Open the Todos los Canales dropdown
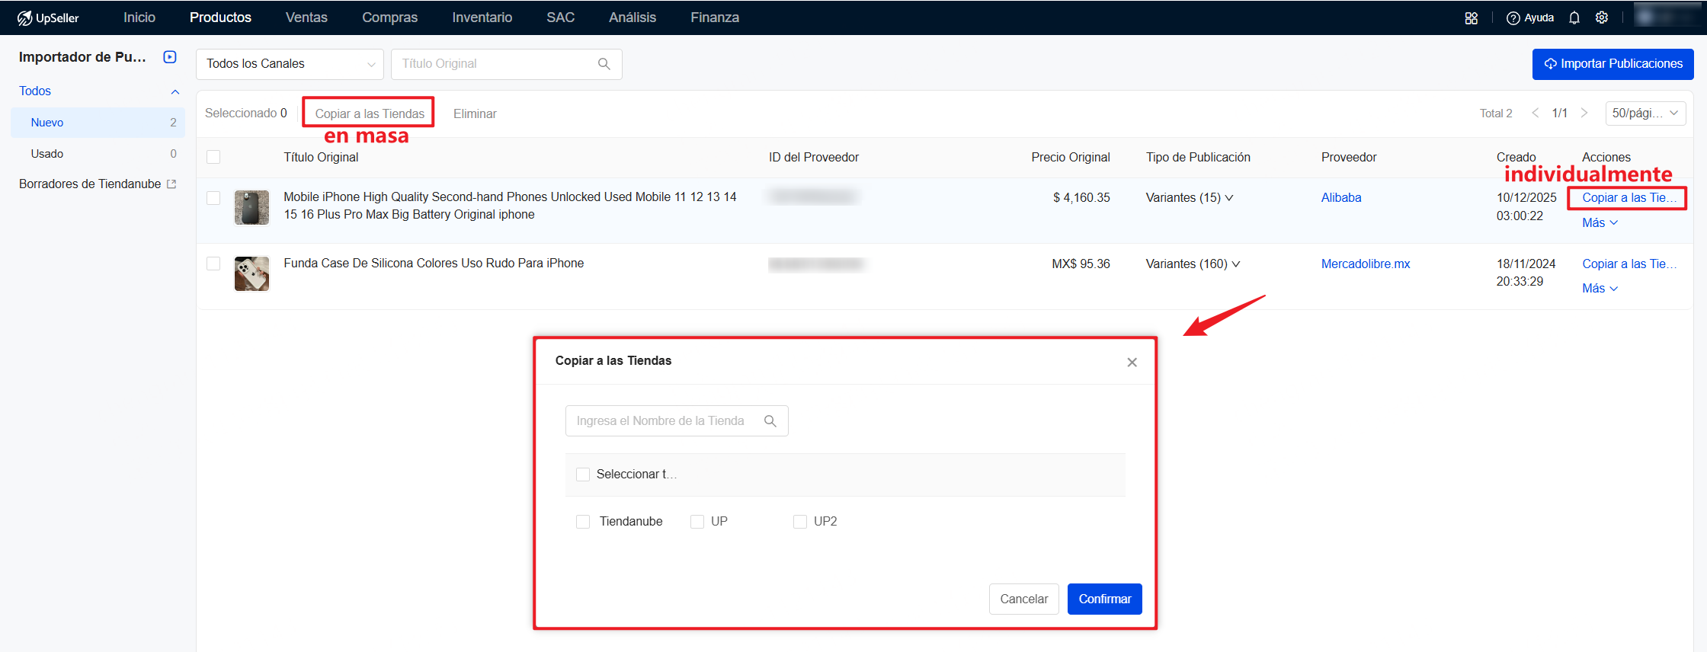Screen dimensions: 1707x652 coord(290,64)
